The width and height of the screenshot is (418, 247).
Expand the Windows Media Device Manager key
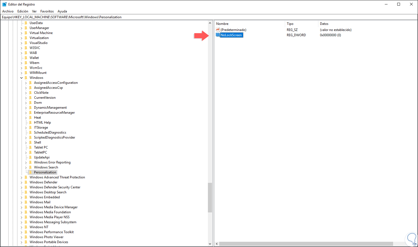click(x=22, y=207)
